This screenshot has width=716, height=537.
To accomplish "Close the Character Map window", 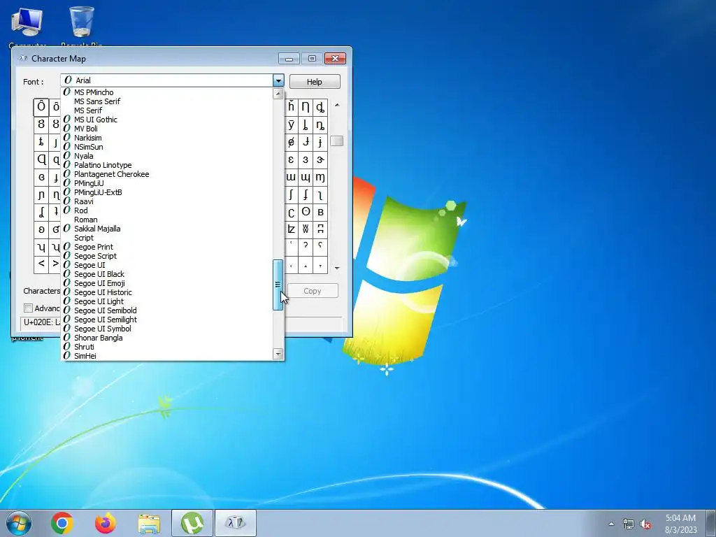I will click(335, 59).
